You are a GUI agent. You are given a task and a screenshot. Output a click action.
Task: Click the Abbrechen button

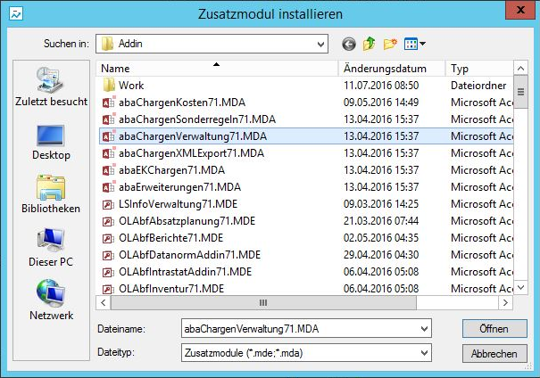point(494,353)
